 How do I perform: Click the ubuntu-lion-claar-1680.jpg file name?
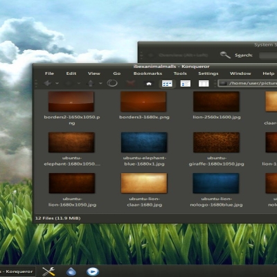tap(144, 202)
